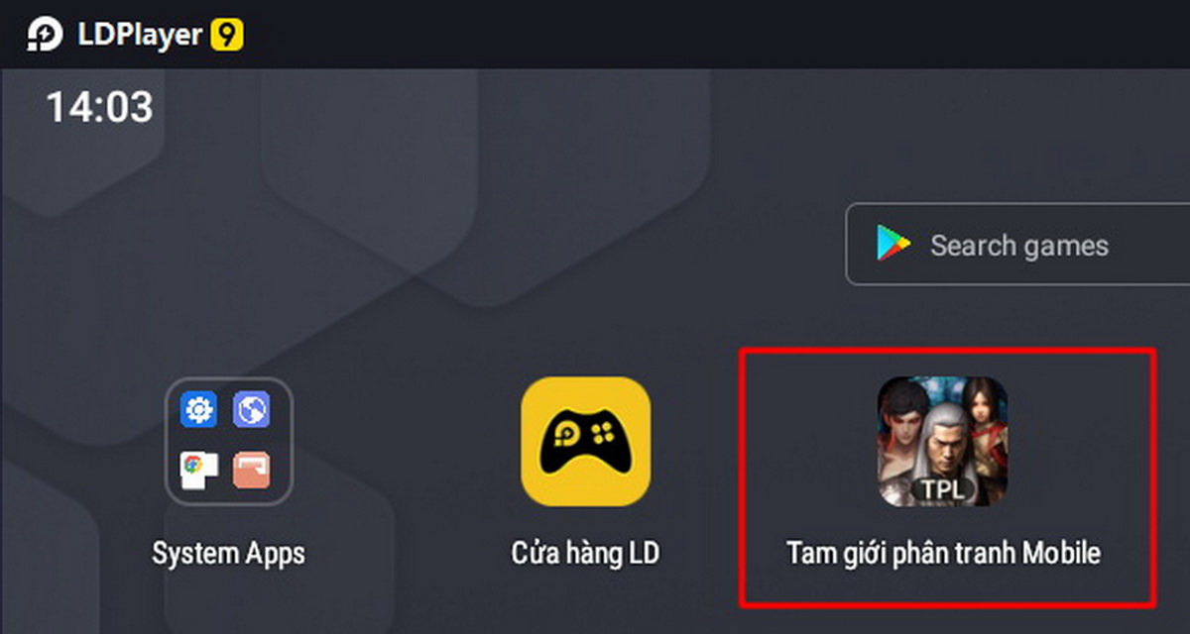
Task: Click the blue Settings gear in System Apps
Action: coord(198,409)
